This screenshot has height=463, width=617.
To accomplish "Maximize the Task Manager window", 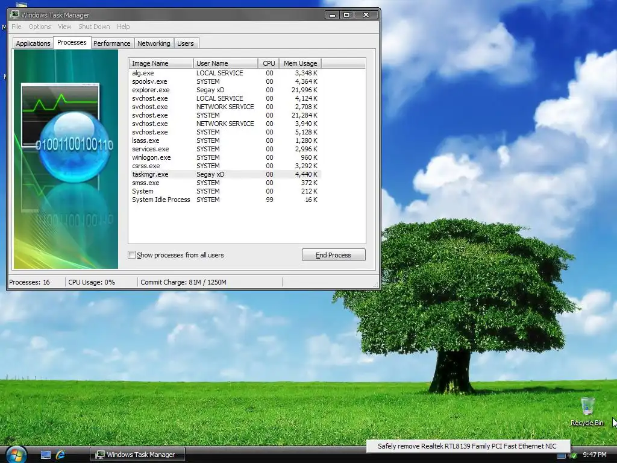I will [x=346, y=14].
